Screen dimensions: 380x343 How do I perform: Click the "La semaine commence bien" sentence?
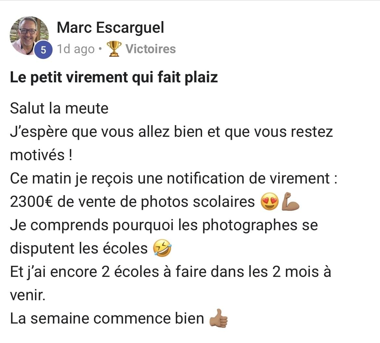(x=107, y=319)
